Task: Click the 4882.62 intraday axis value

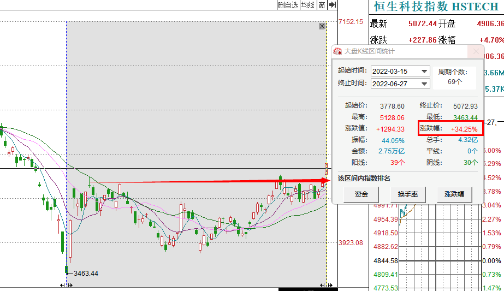Action: 386,247
